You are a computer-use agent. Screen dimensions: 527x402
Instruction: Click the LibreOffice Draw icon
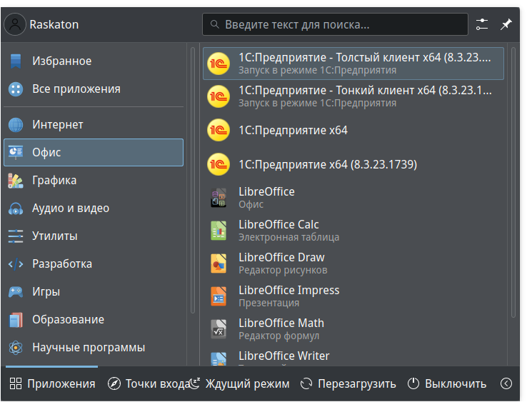(x=219, y=263)
